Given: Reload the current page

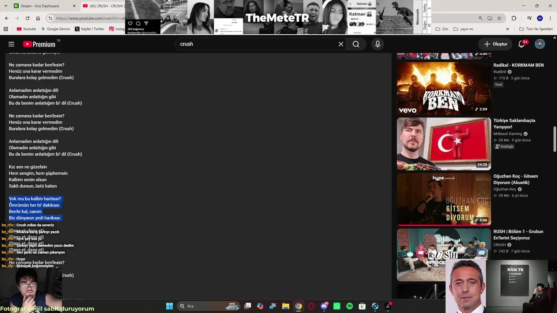Looking at the screenshot, I should [x=27, y=18].
